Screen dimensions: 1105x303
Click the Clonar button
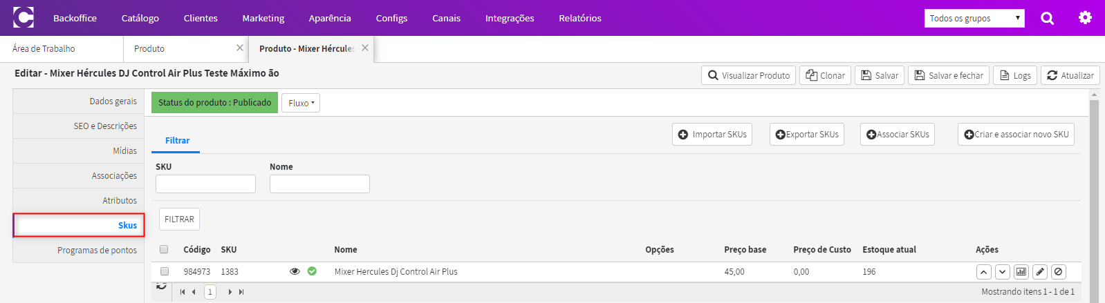(825, 75)
